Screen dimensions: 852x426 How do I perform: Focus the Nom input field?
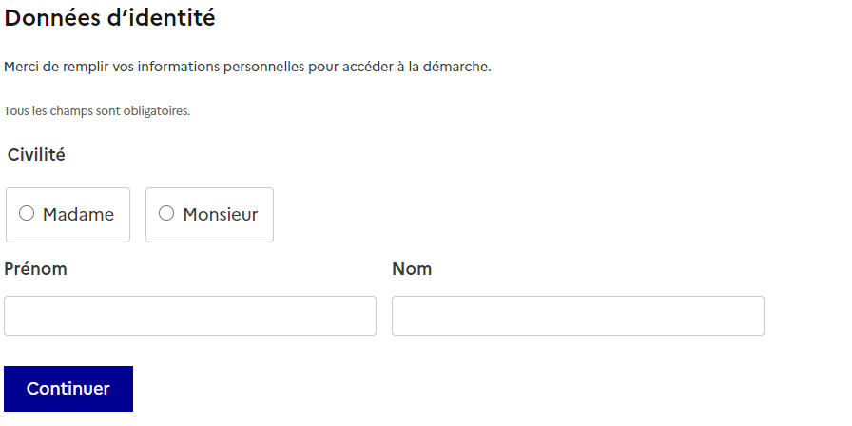click(578, 316)
